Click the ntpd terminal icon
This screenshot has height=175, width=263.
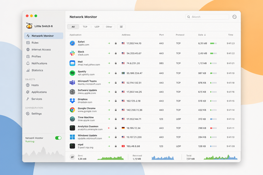pos(72,146)
